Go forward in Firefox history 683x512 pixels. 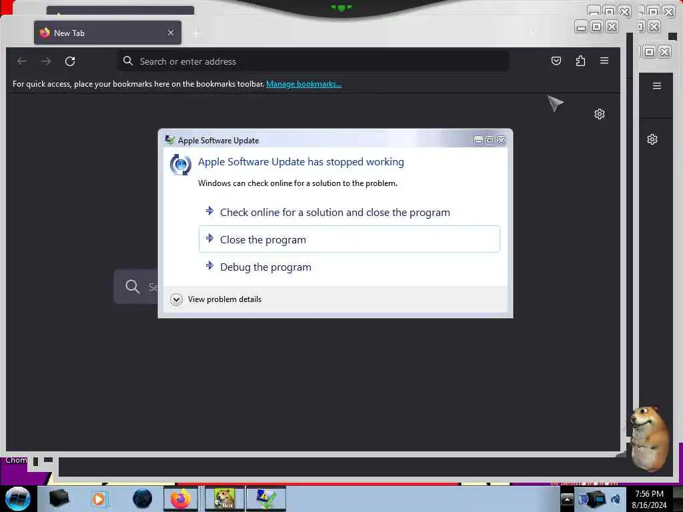[46, 61]
